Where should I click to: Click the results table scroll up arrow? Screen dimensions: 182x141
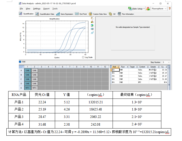[169, 67]
